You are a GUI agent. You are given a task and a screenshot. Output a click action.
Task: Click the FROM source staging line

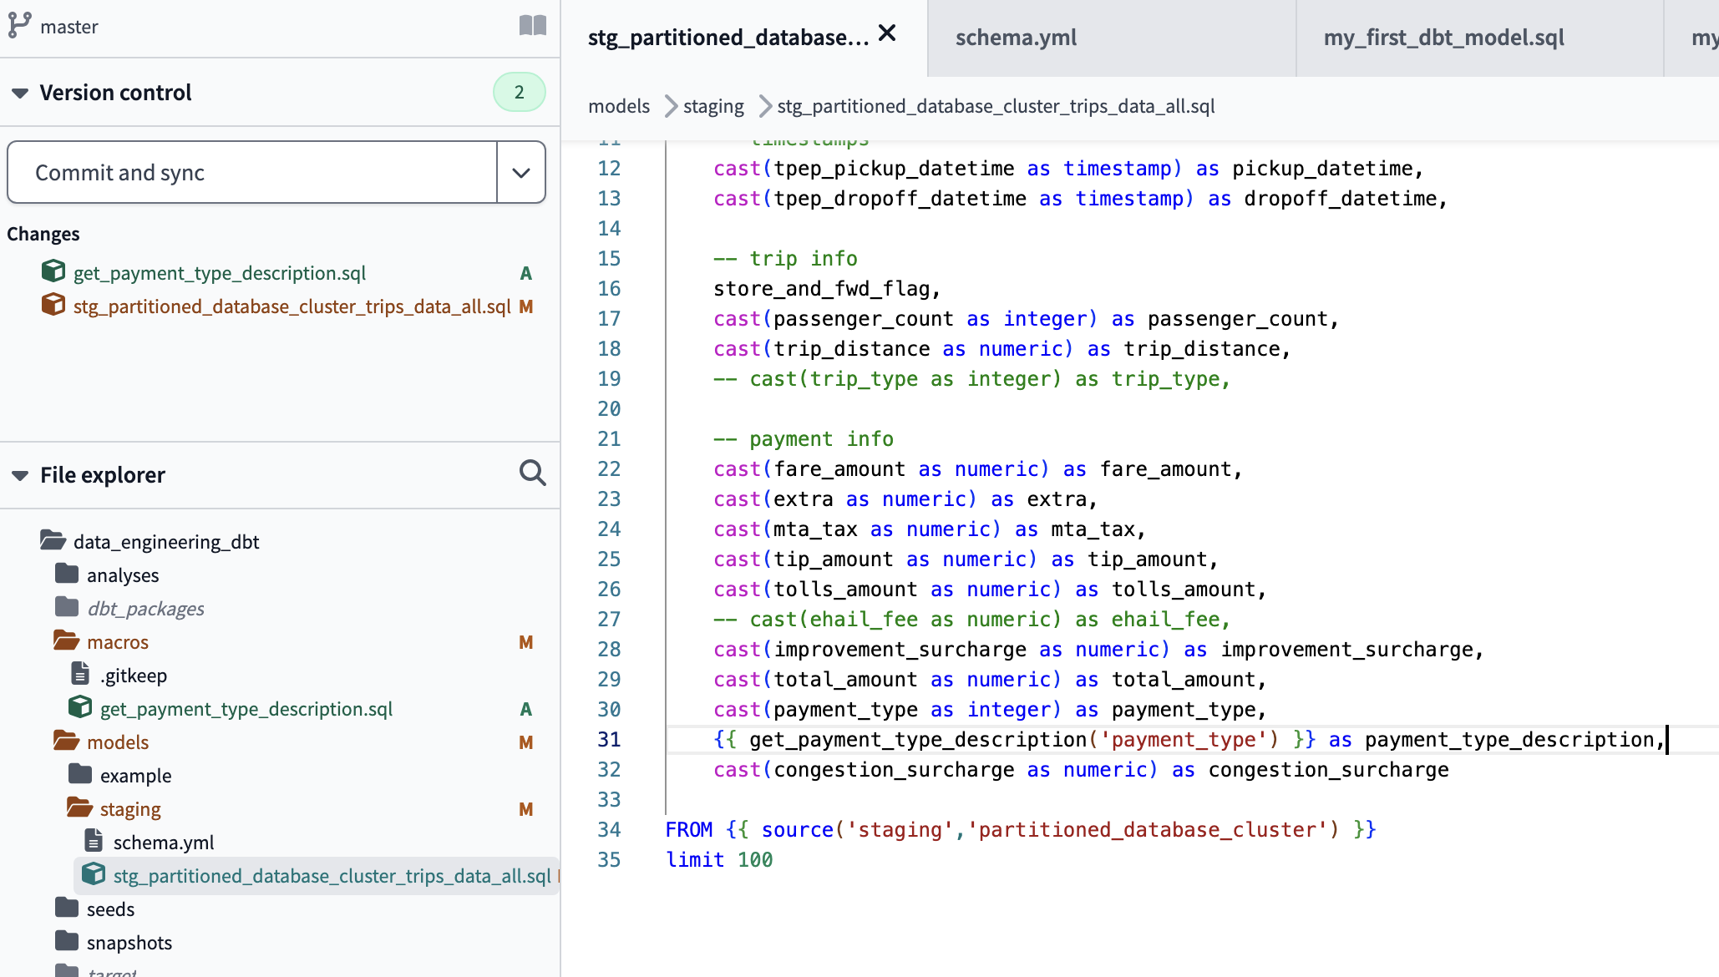[x=1021, y=830]
